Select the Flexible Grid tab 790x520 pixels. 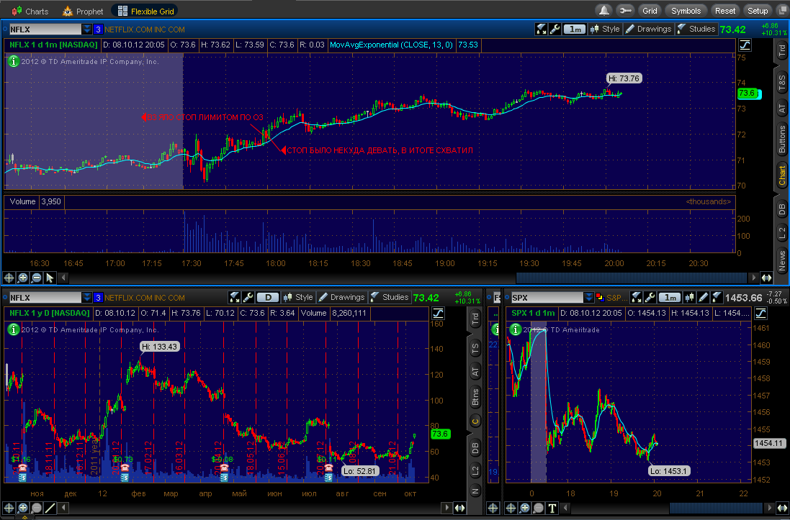[145, 11]
